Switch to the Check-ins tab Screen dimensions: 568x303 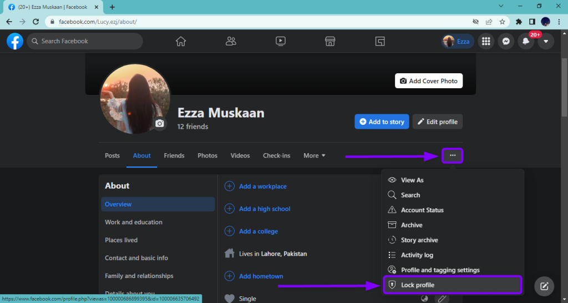[277, 155]
